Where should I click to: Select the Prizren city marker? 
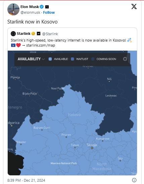click(66, 137)
